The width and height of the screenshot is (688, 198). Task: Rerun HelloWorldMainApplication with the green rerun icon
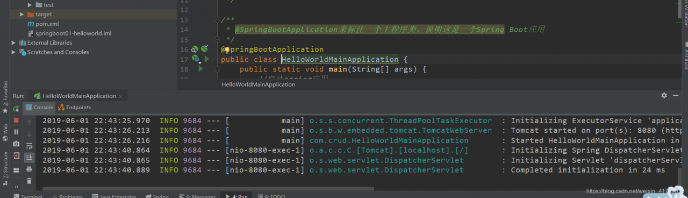coord(16,108)
